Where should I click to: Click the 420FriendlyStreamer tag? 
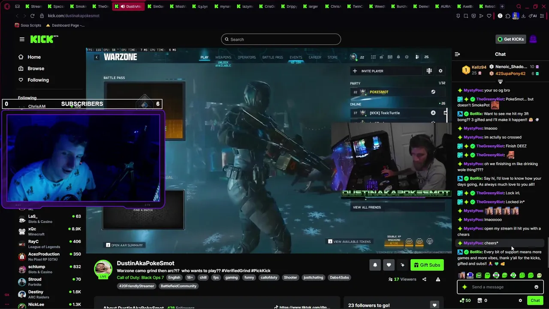[x=137, y=286]
